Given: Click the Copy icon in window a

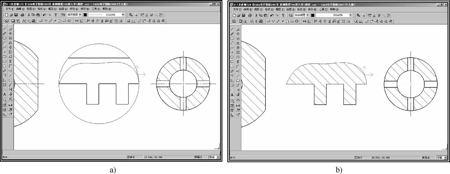Looking at the screenshot, I should [x=33, y=15].
